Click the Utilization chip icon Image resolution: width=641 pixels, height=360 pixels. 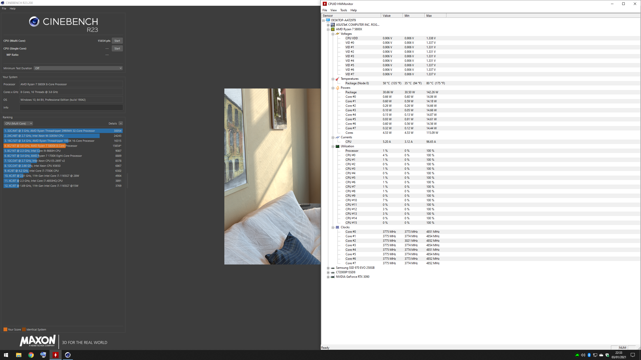point(338,146)
